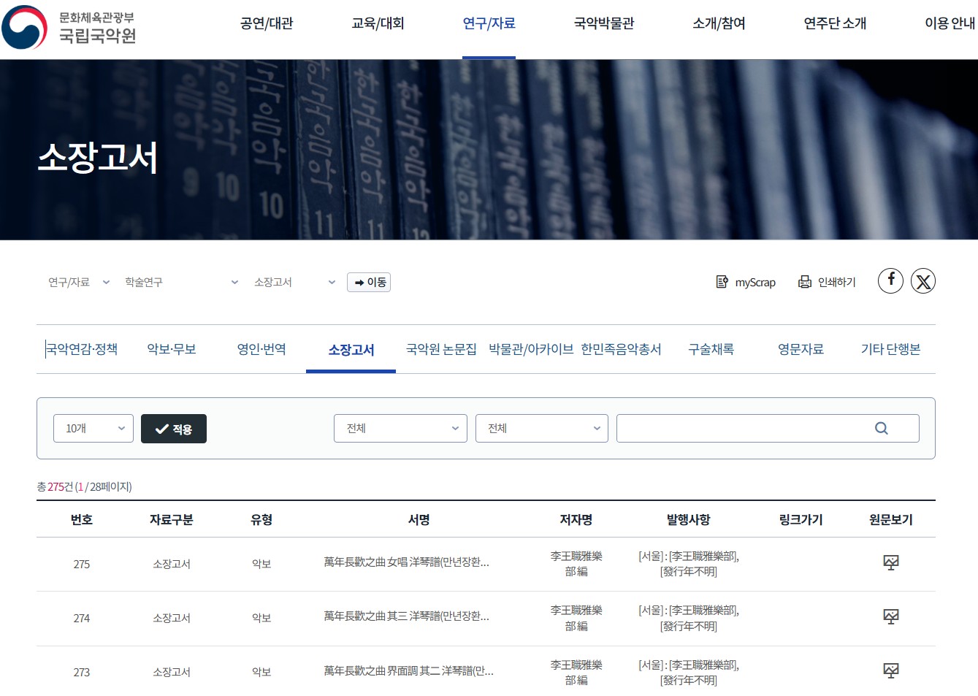This screenshot has width=978, height=696.
Task: Share page via Facebook icon
Action: point(890,280)
